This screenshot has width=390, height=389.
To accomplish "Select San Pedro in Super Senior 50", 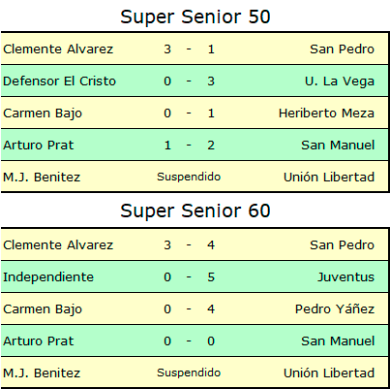I will click(342, 49).
